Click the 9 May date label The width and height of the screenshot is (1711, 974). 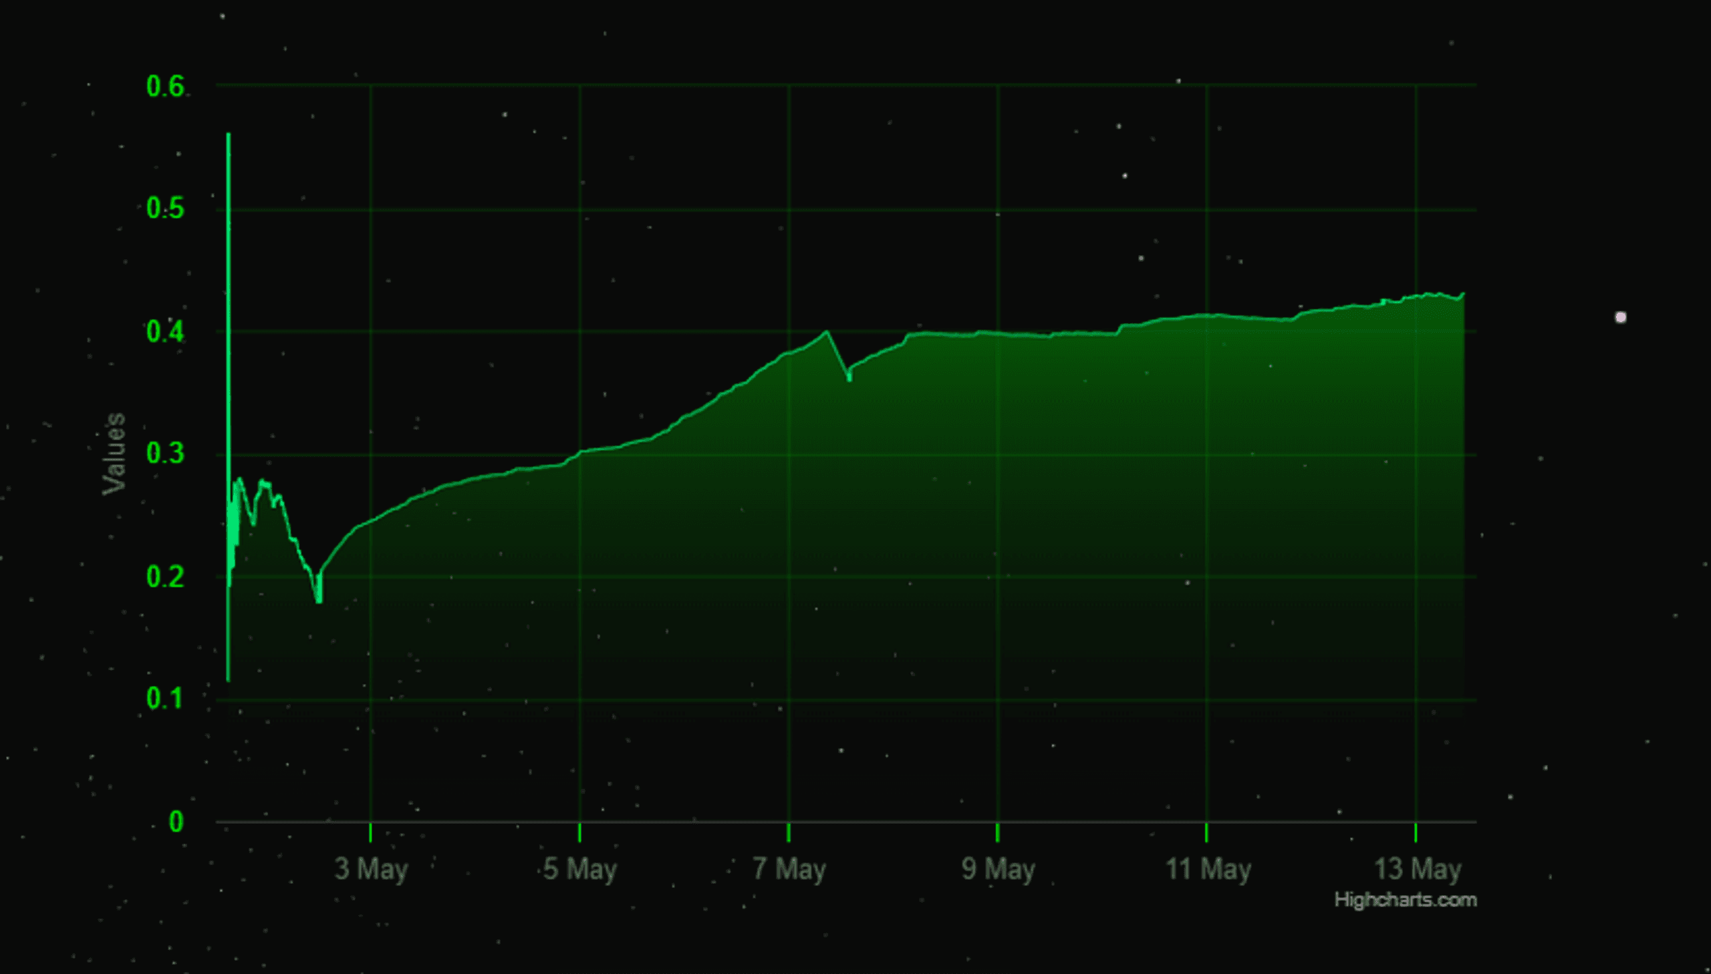[x=998, y=869]
